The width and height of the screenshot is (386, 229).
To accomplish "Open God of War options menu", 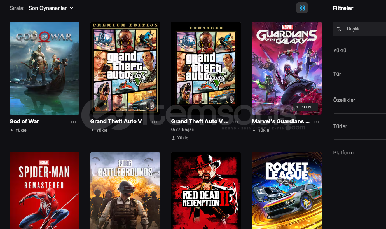I will click(x=74, y=122).
